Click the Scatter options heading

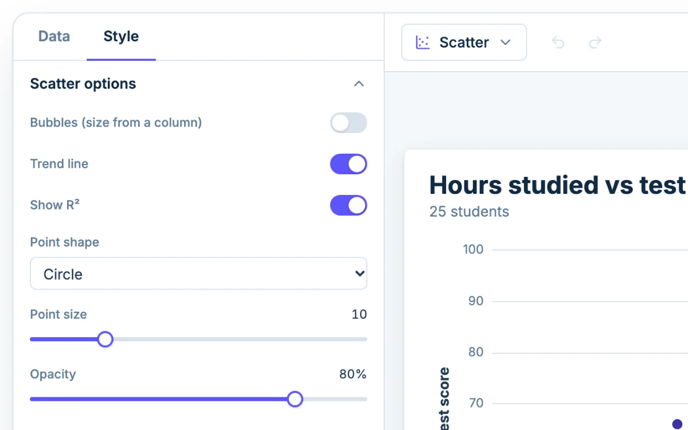coord(83,84)
